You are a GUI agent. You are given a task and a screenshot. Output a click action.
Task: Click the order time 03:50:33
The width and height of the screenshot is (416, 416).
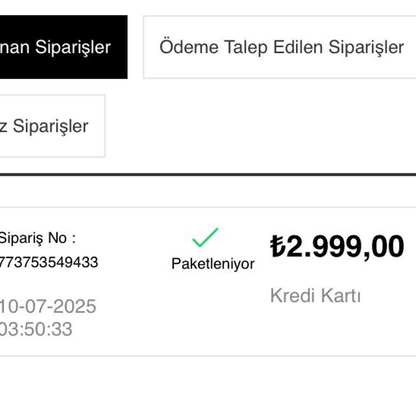coord(36,329)
